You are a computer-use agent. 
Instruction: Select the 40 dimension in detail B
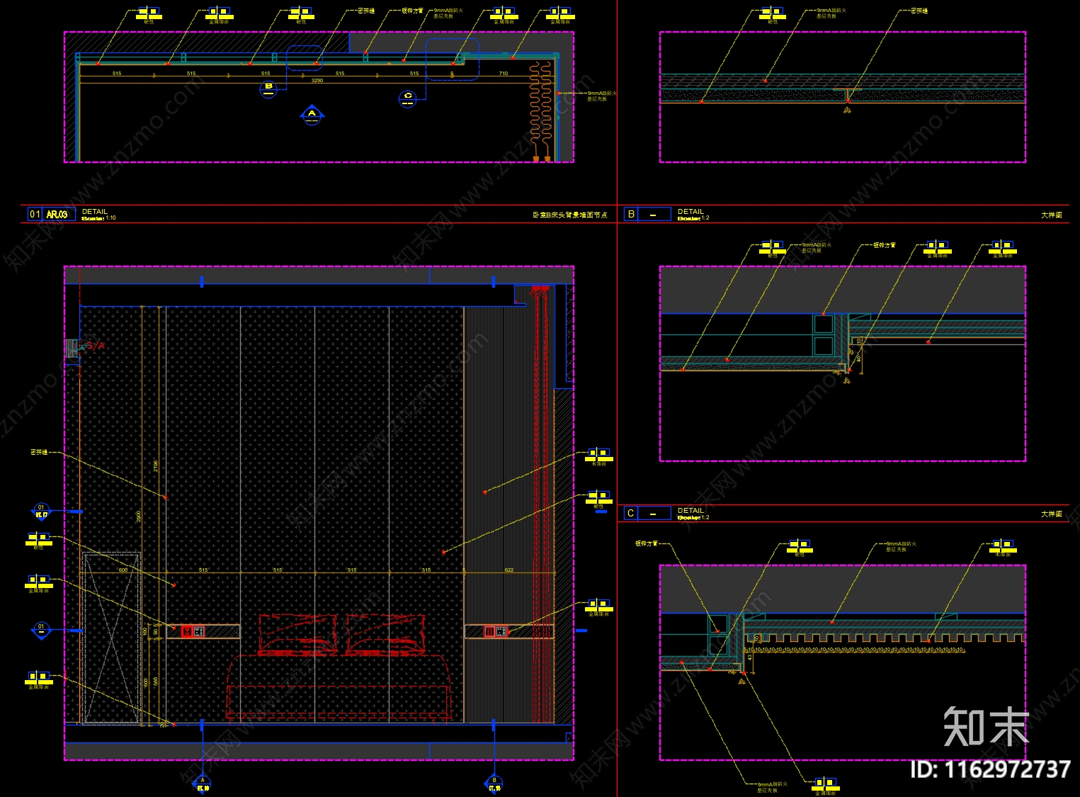coord(859,358)
